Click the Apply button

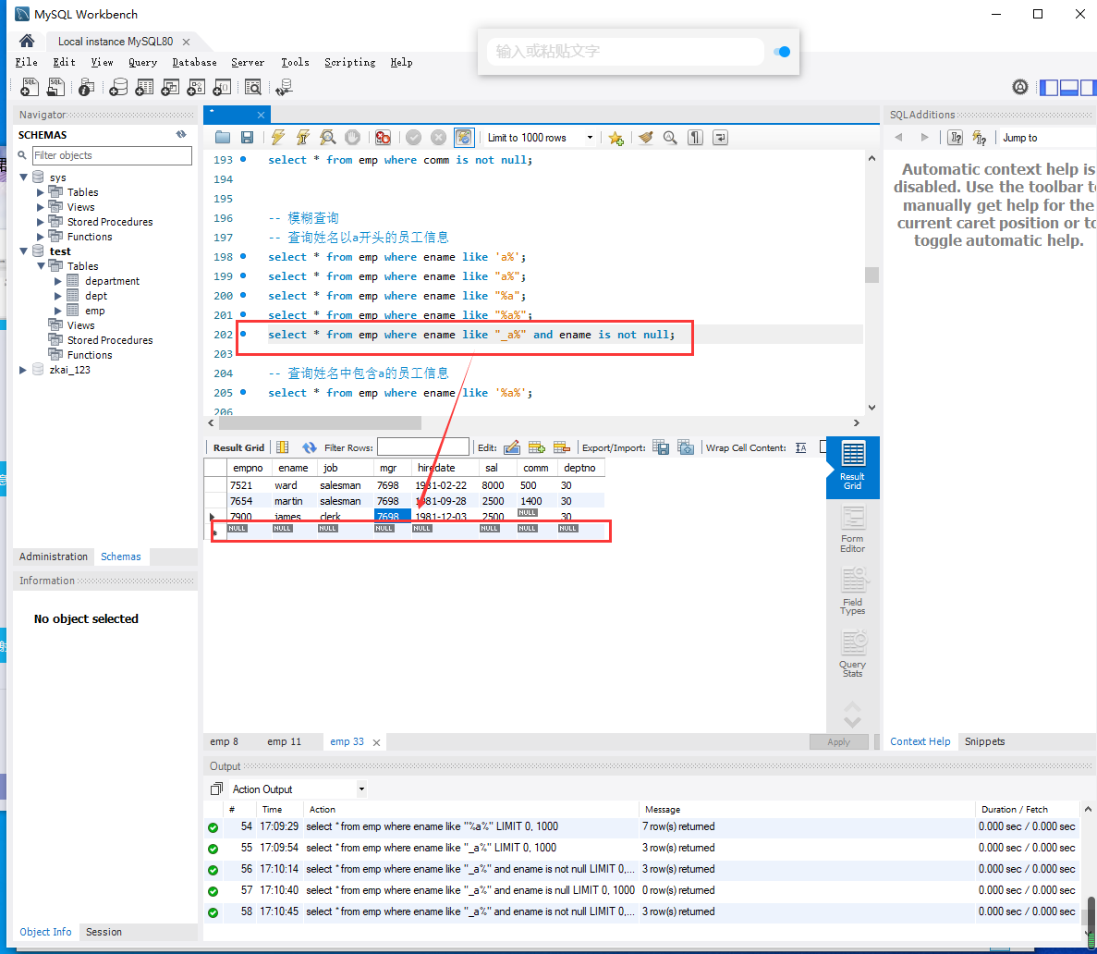pos(838,742)
